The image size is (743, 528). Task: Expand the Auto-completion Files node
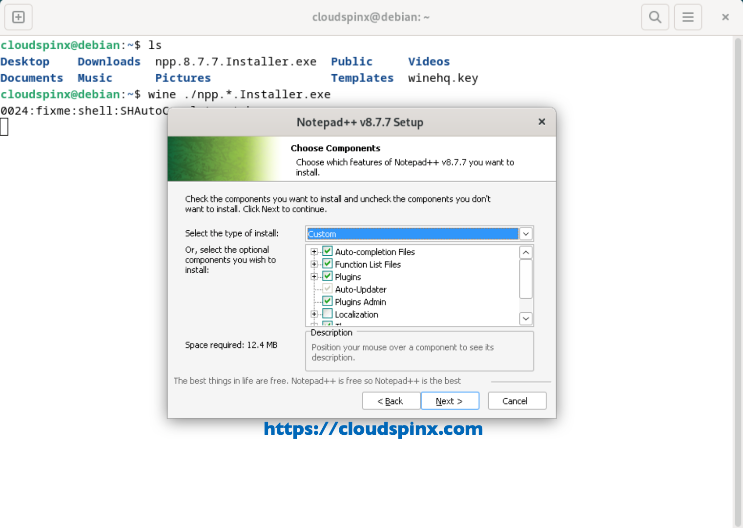coord(314,250)
